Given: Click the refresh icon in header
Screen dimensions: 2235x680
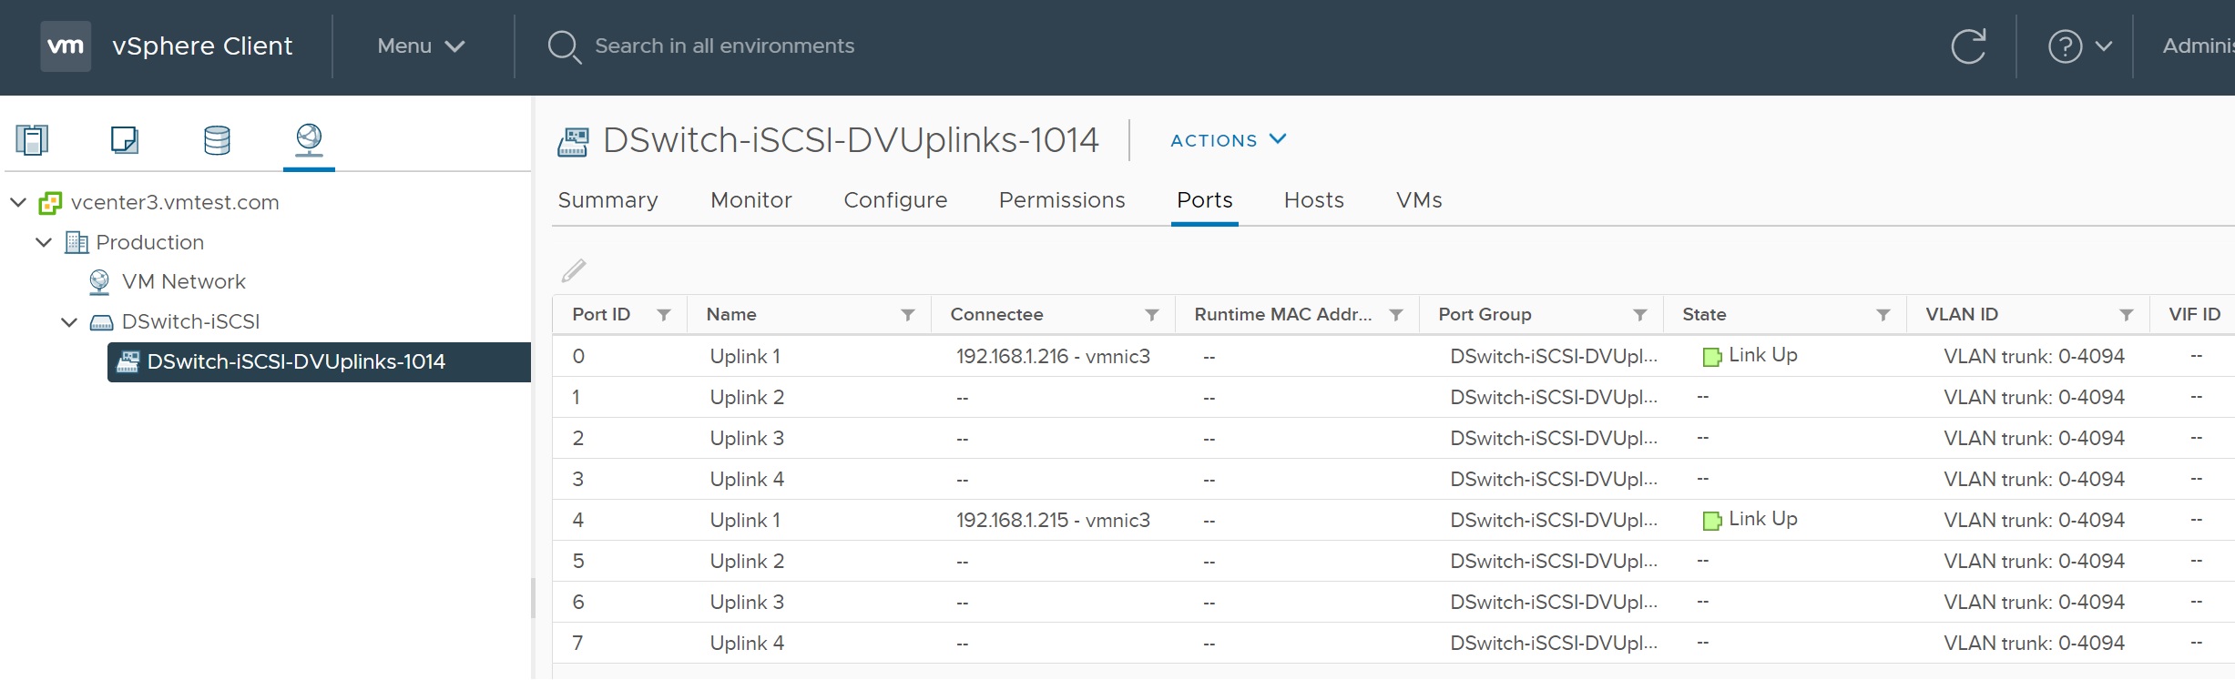Looking at the screenshot, I should point(1968,46).
